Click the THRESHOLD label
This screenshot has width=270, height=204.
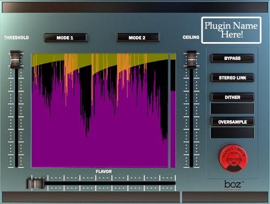point(16,38)
